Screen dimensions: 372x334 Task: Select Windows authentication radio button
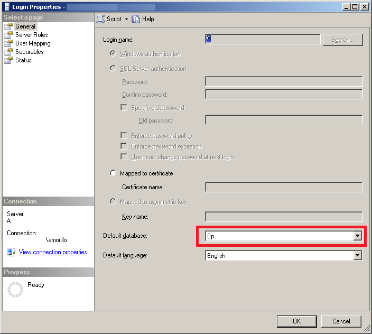click(x=113, y=53)
